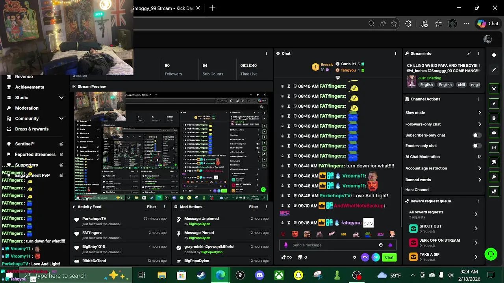The width and height of the screenshot is (504, 283).
Task: Open Sentinel in sidebar
Action: pyautogui.click(x=25, y=144)
